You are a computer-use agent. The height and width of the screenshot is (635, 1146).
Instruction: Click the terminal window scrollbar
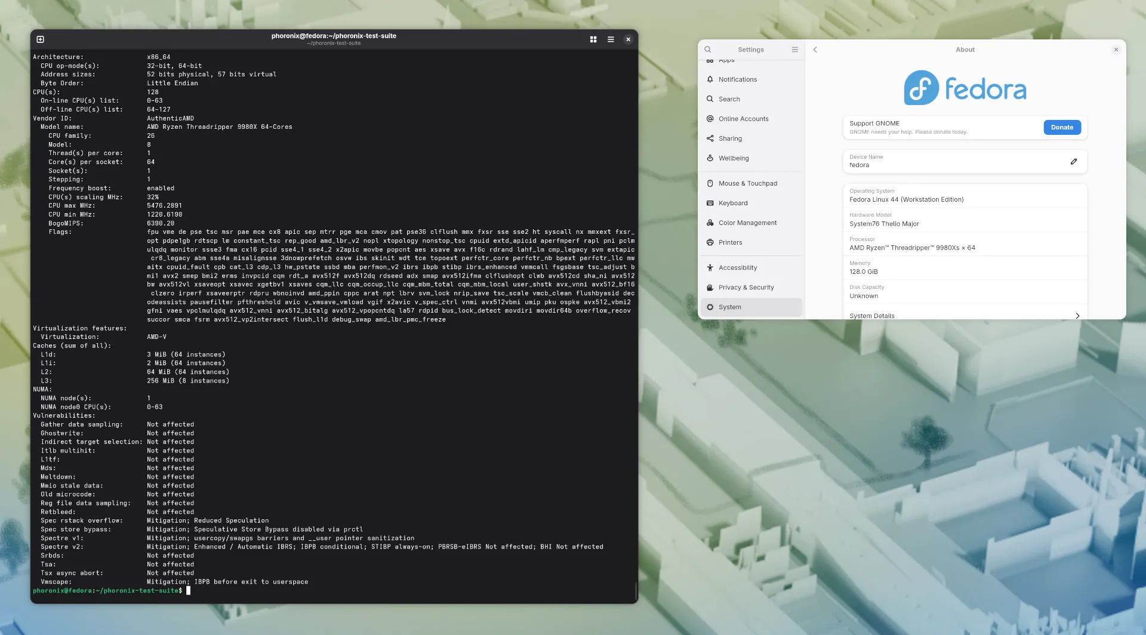(636, 591)
